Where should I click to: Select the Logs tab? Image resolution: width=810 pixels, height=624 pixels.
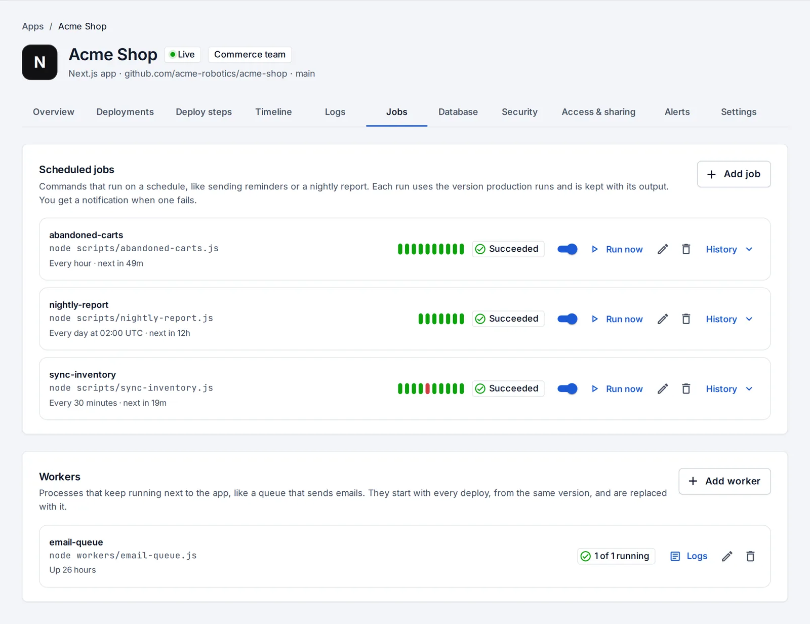coord(335,112)
